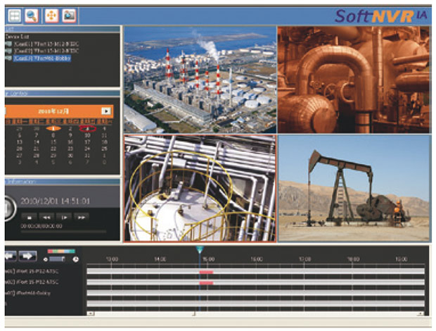Viewport: 436px width, 331px height.
Task: Click the orange four-arrow move icon
Action: tap(52, 14)
